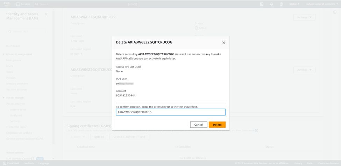
Task: Collapse the Access management section
Action: [3, 54]
